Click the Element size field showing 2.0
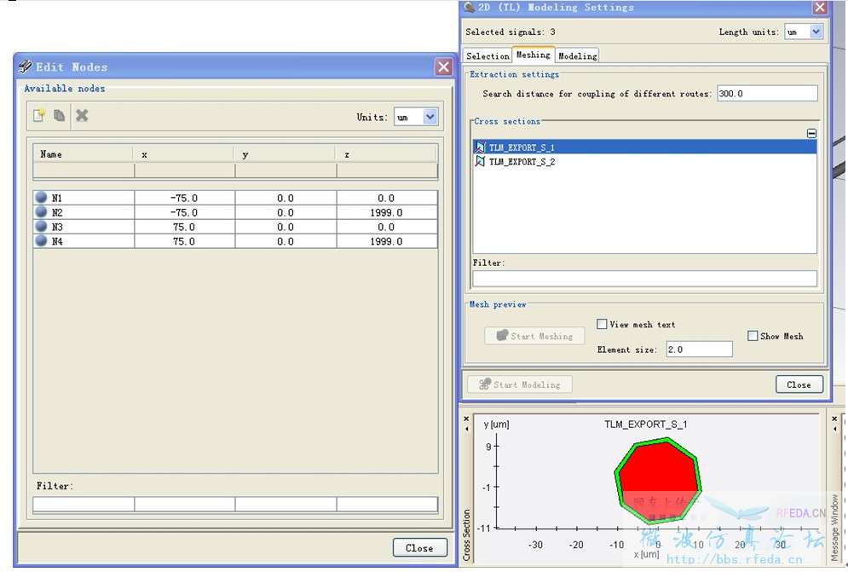The width and height of the screenshot is (848, 572). 699,350
